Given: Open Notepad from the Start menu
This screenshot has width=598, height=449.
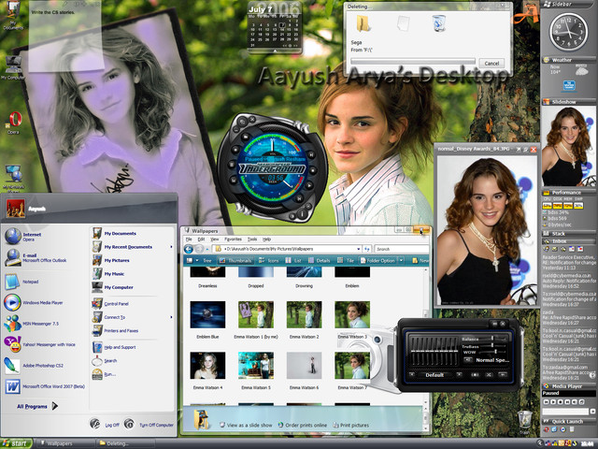Looking at the screenshot, I should tap(22, 282).
